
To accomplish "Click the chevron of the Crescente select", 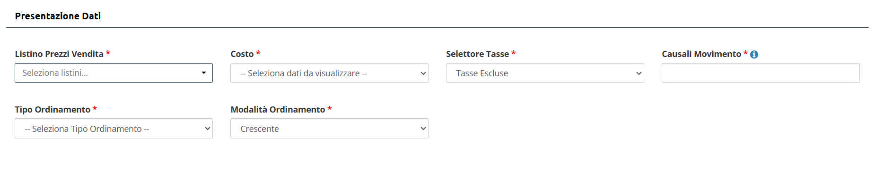I will pos(423,129).
